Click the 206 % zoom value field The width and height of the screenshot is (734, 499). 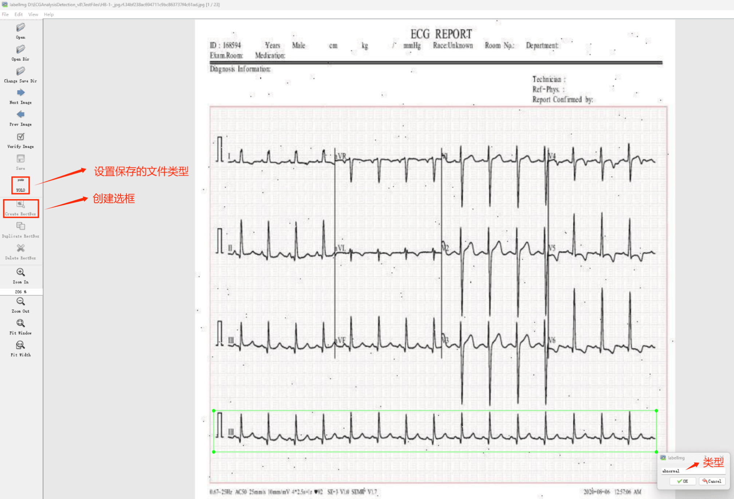[x=20, y=292]
